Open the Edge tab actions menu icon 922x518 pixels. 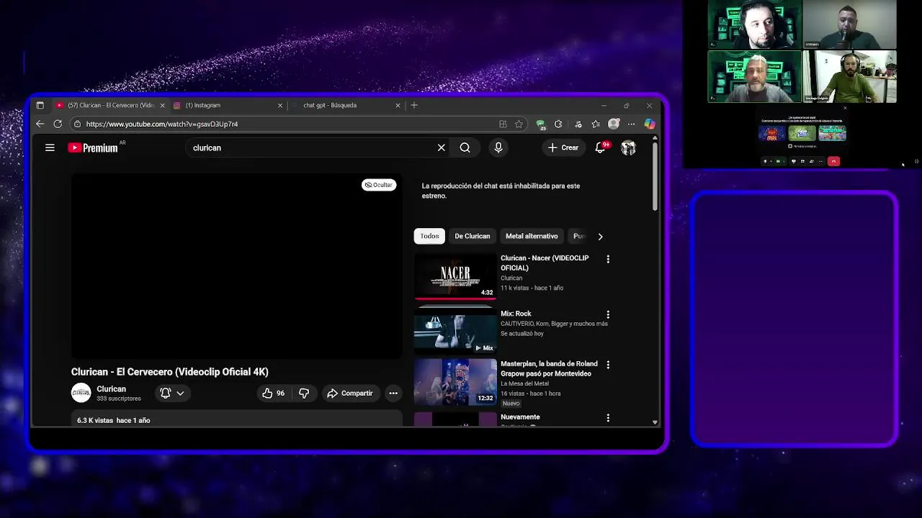point(40,105)
